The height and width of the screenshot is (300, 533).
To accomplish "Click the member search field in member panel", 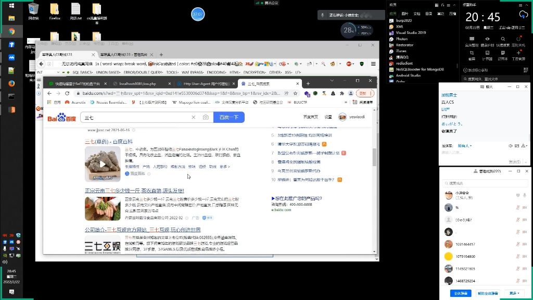I will click(x=486, y=183).
